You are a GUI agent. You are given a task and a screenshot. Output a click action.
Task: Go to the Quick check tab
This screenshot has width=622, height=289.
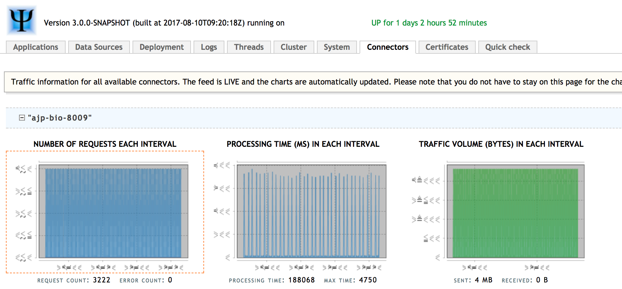[x=508, y=47]
